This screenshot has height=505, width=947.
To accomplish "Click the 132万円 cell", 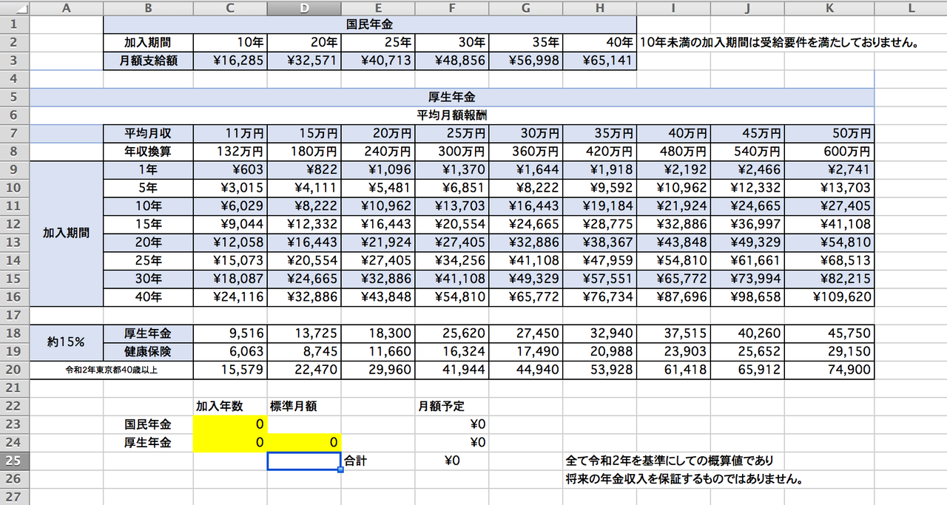I will (230, 152).
